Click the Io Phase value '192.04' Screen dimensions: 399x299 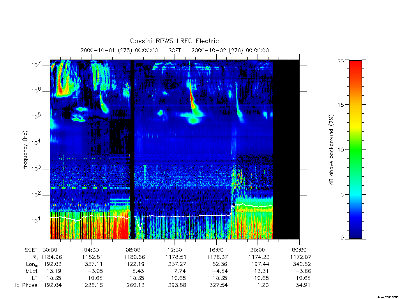click(x=53, y=285)
